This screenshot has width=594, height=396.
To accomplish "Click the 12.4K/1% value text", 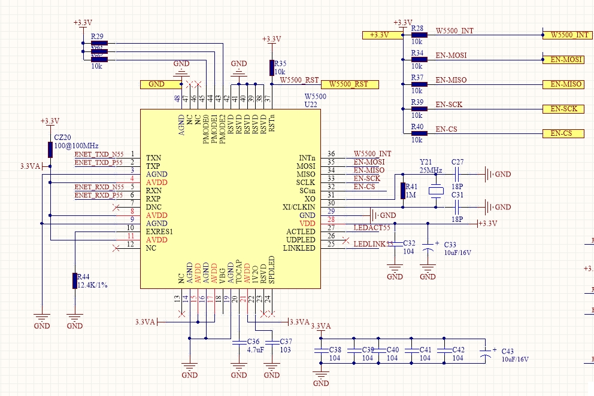I will click(92, 285).
